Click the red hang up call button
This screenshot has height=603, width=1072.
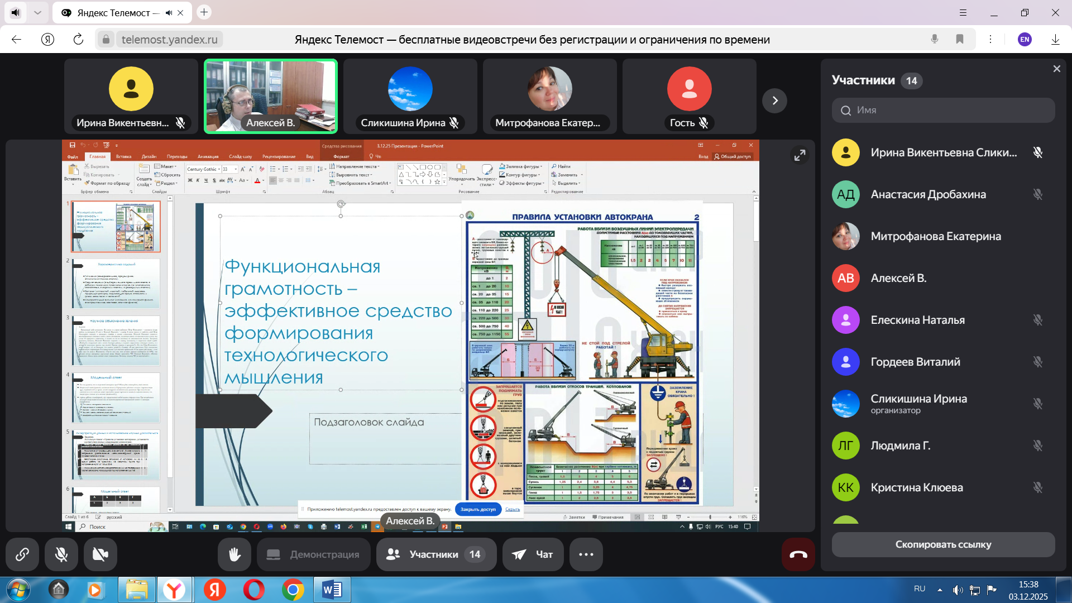798,554
